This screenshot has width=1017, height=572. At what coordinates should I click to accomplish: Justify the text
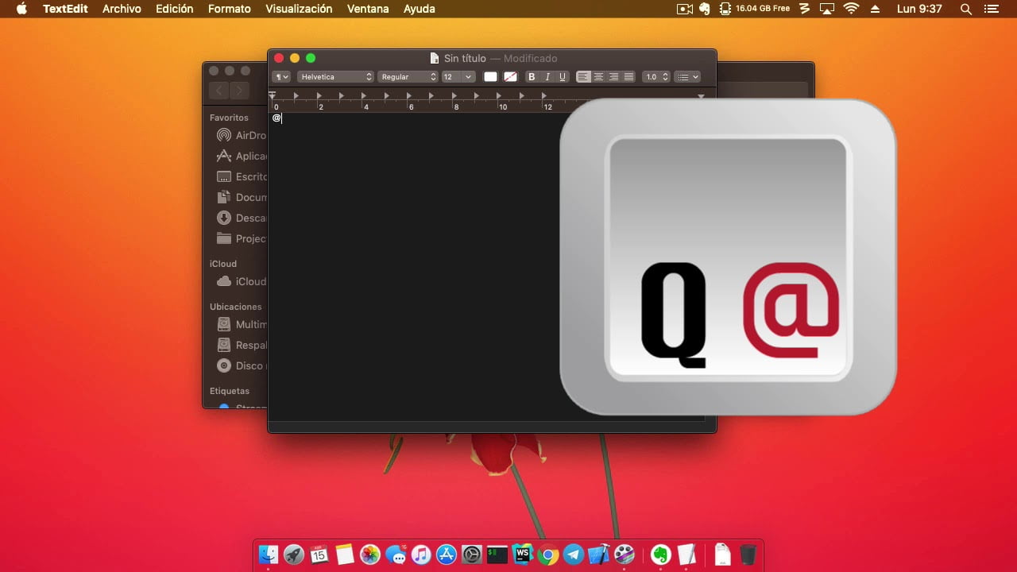628,77
